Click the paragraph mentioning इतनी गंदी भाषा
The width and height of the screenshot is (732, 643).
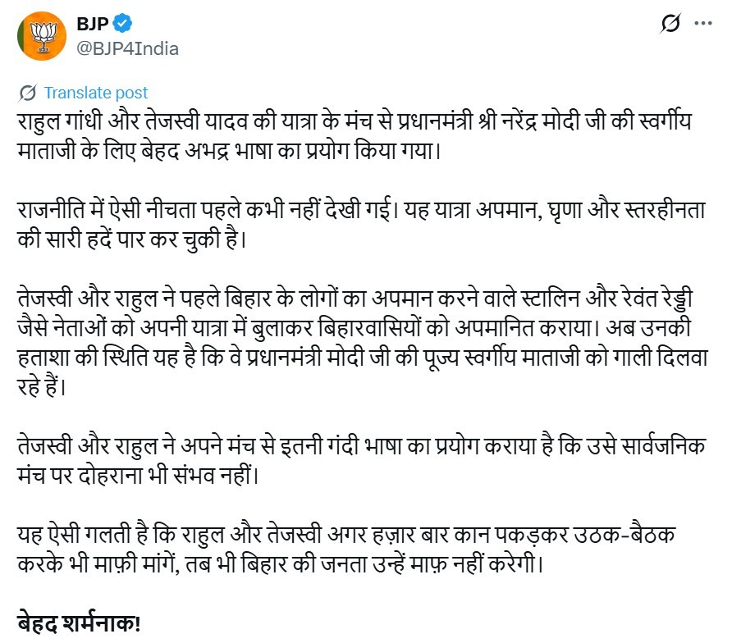tap(328, 458)
